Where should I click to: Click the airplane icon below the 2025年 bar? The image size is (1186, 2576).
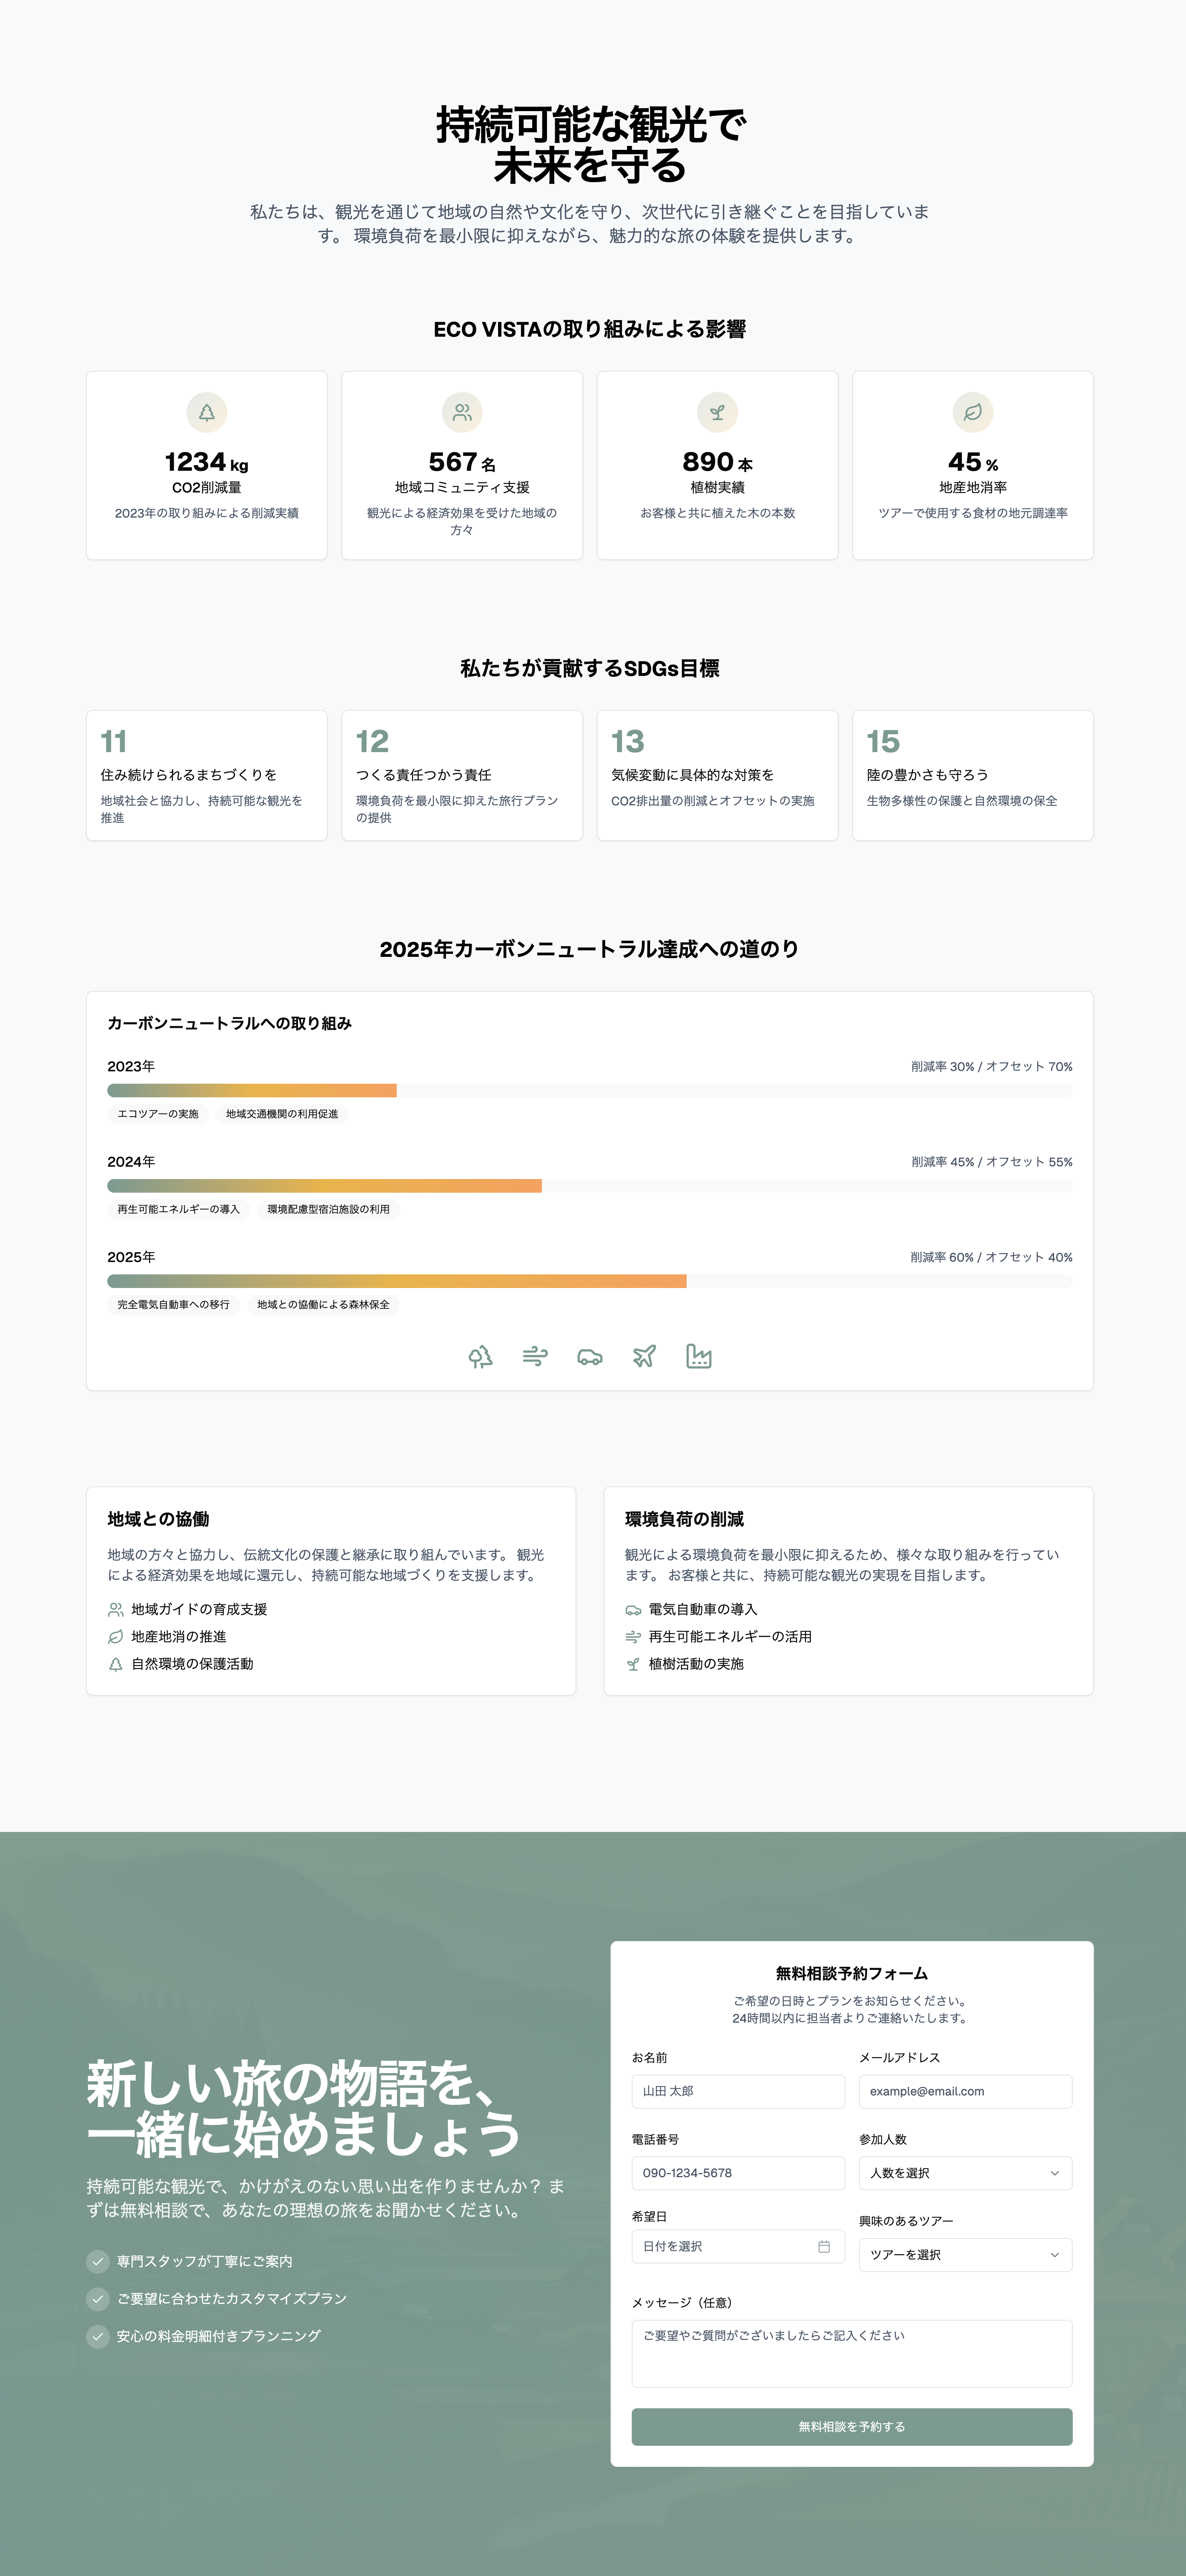click(x=644, y=1356)
